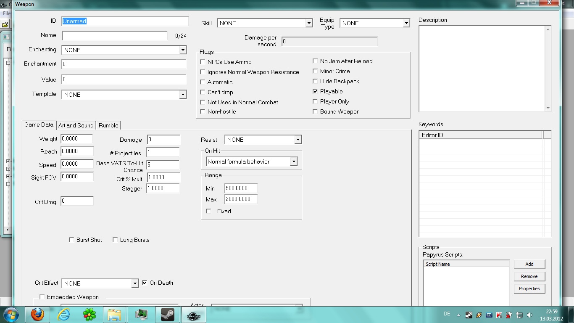
Task: Open Windows Explorer folder icon
Action: pos(114,315)
